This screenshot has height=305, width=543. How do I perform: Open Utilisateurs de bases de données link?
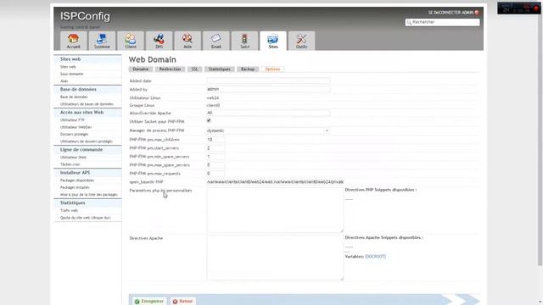click(x=87, y=104)
